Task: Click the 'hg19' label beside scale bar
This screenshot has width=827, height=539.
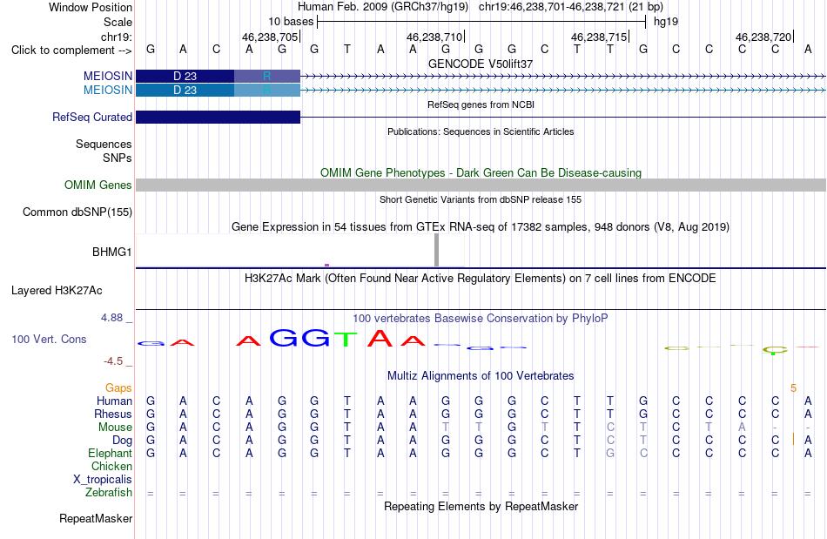Action: coord(666,22)
